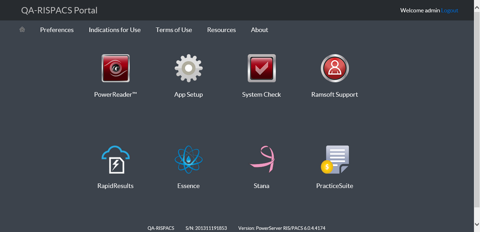This screenshot has width=480, height=232.
Task: Launch the PowerReader eye icon
Action: [x=115, y=68]
